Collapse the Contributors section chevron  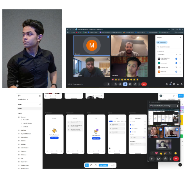[180, 55]
